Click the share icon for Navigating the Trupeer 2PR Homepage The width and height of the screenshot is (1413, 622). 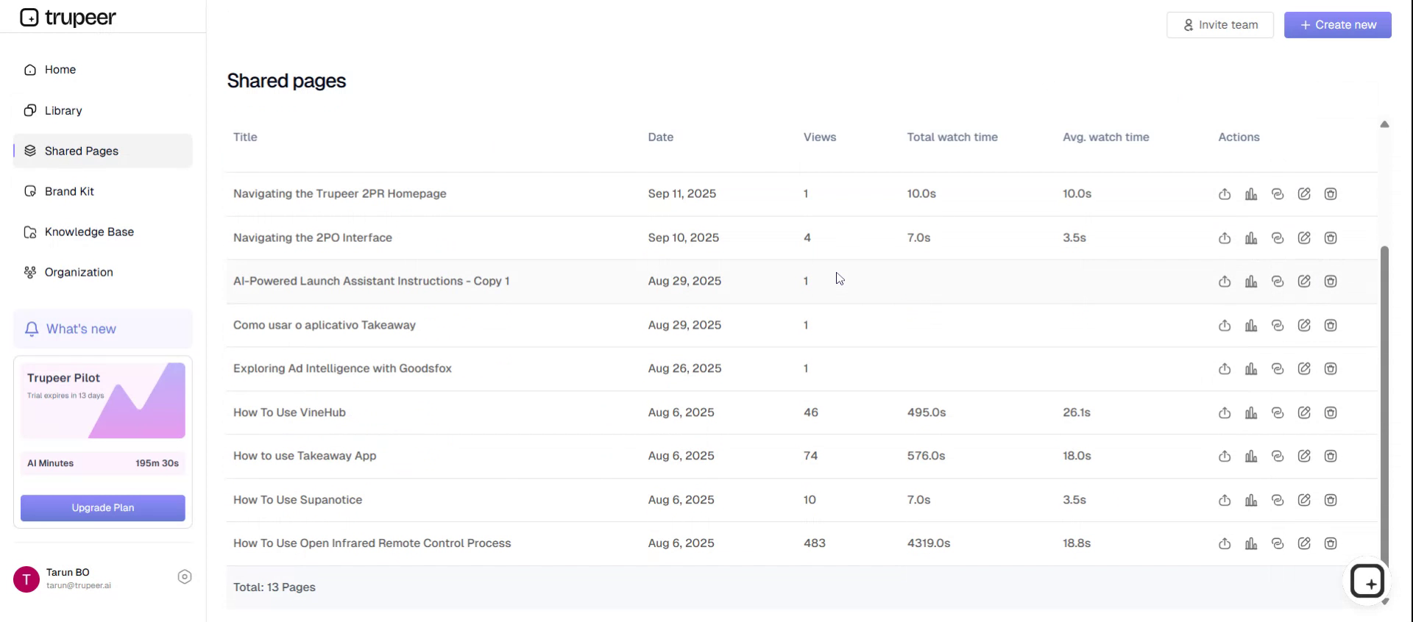1225,194
